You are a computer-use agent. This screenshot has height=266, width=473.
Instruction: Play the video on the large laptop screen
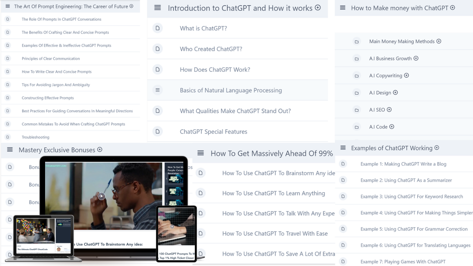tap(102, 196)
